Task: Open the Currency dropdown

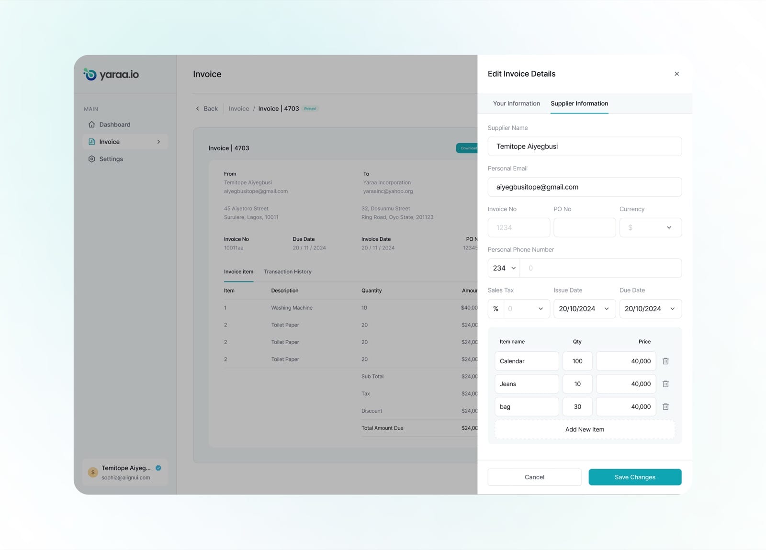Action: pos(651,227)
